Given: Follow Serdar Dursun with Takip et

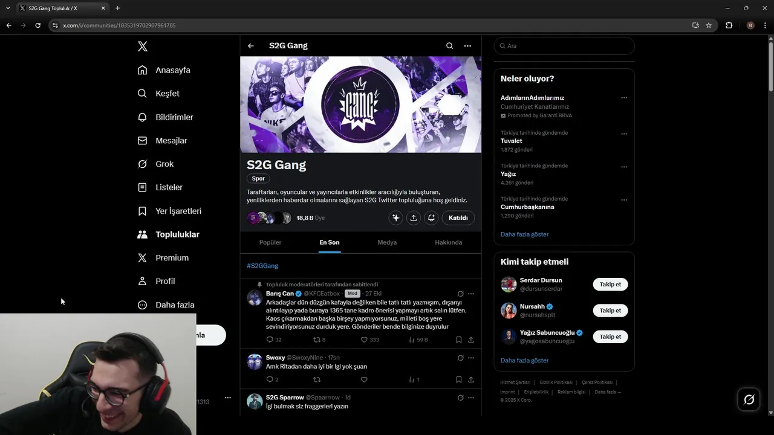Looking at the screenshot, I should pyautogui.click(x=610, y=285).
